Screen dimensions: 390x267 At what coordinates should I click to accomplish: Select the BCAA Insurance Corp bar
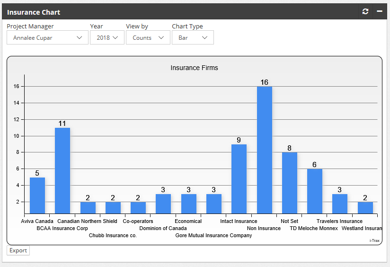pos(62,171)
